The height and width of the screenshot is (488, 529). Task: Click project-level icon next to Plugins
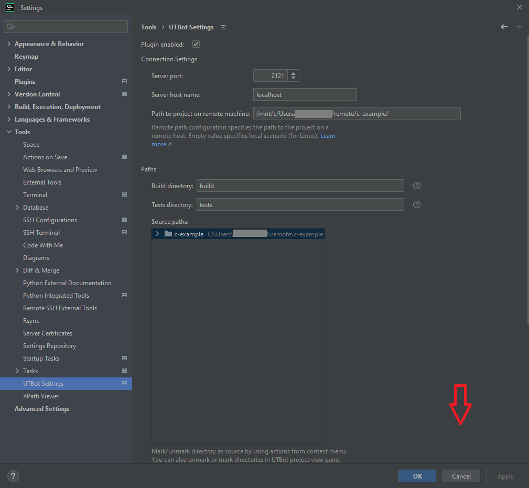tap(124, 82)
